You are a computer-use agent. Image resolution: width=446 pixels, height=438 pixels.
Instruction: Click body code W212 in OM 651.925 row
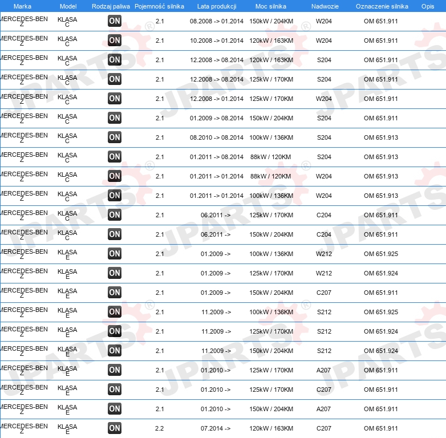click(324, 254)
